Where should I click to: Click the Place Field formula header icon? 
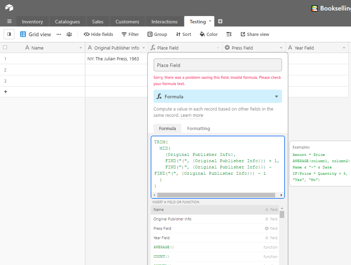[153, 47]
